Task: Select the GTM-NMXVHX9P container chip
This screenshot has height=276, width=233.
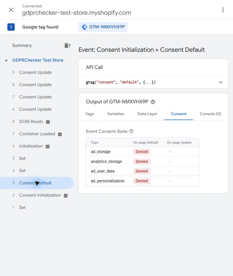Action: click(103, 27)
